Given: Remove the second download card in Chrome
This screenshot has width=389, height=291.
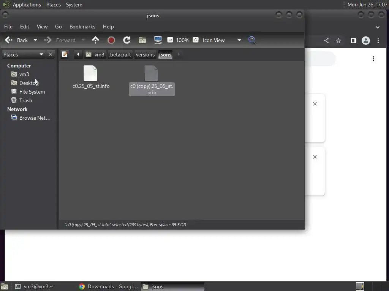Looking at the screenshot, I should [x=315, y=157].
